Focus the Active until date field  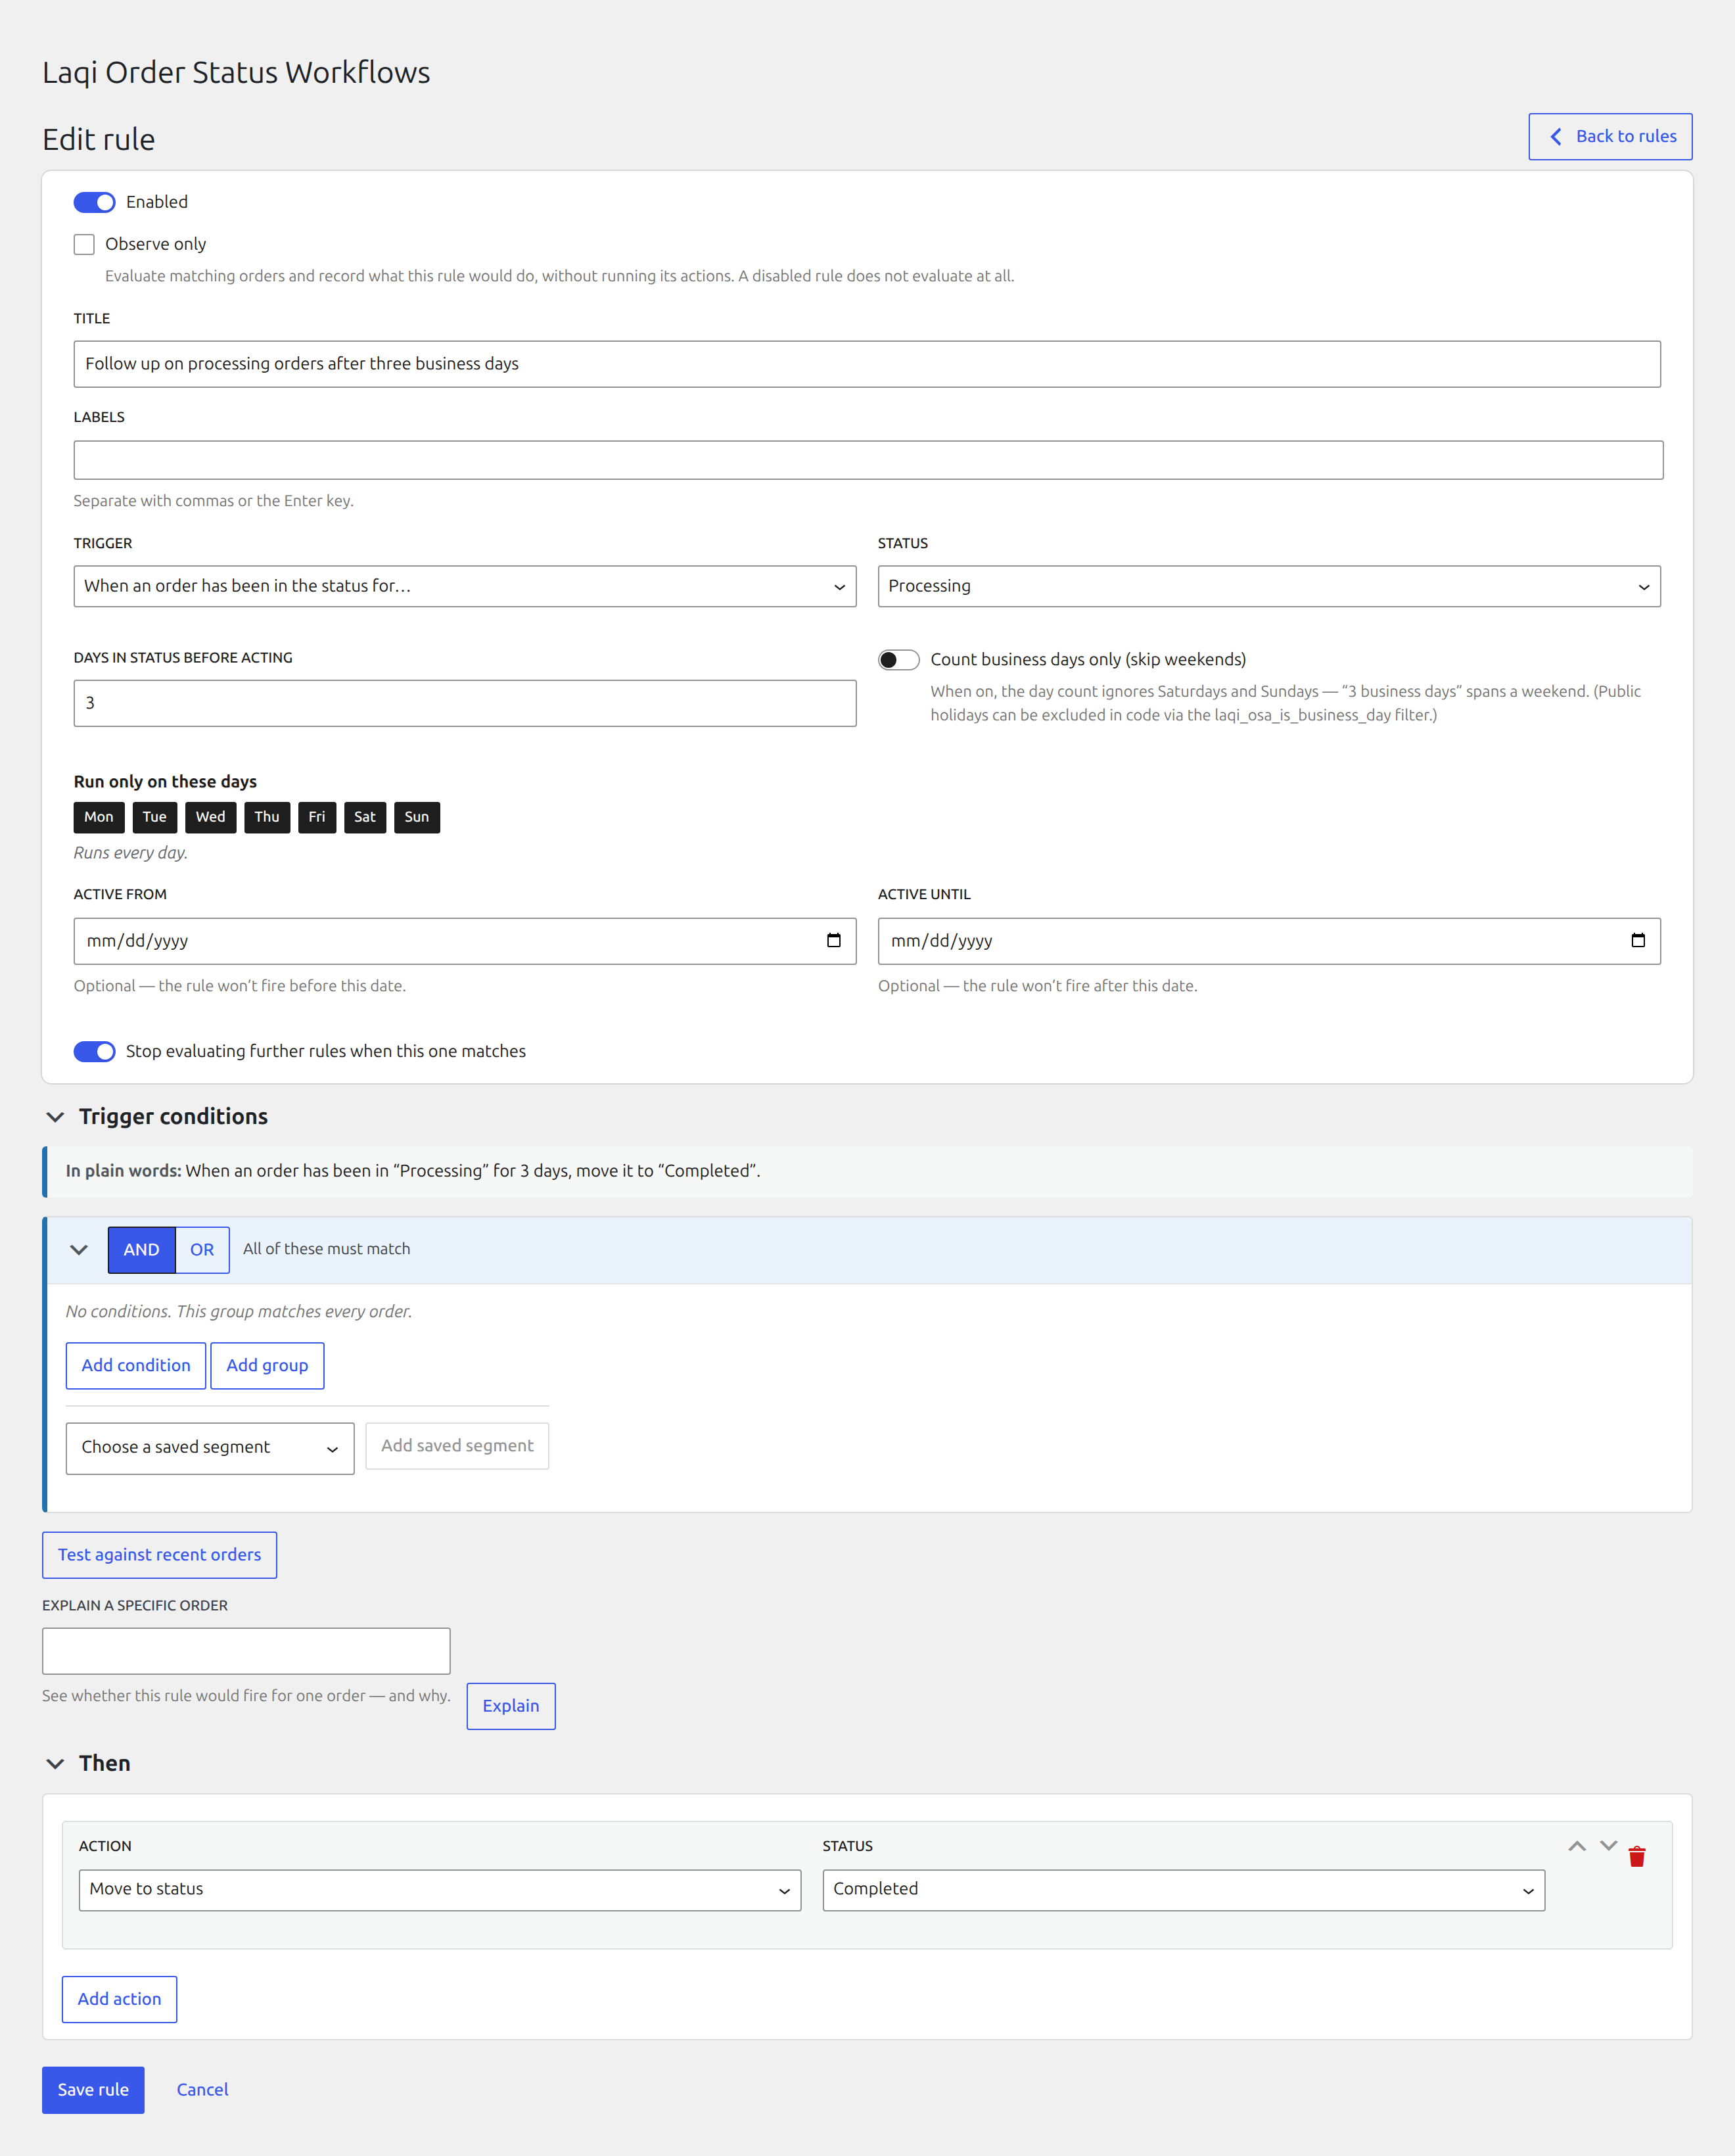point(1269,942)
